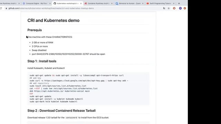This screenshot has width=221, height=124.
Task: Click the Prerequis heading
Action: pos(35,30)
